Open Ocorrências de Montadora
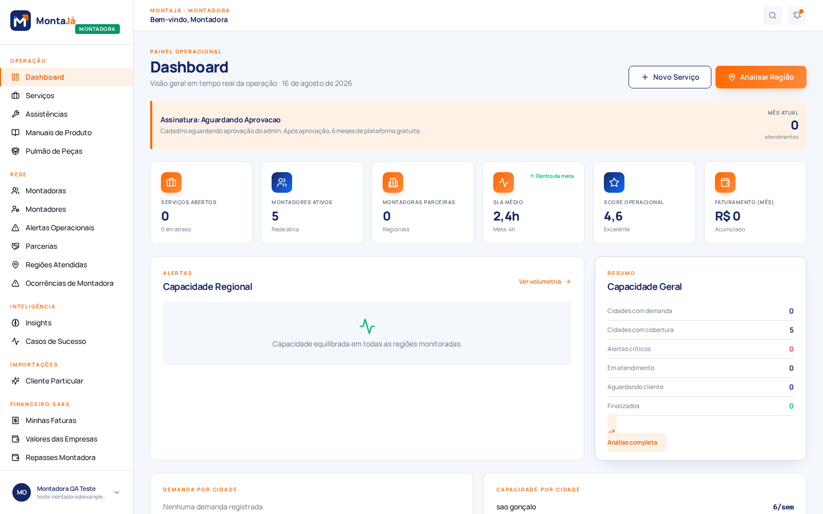Screen dimensions: 823x514 click(x=67, y=283)
